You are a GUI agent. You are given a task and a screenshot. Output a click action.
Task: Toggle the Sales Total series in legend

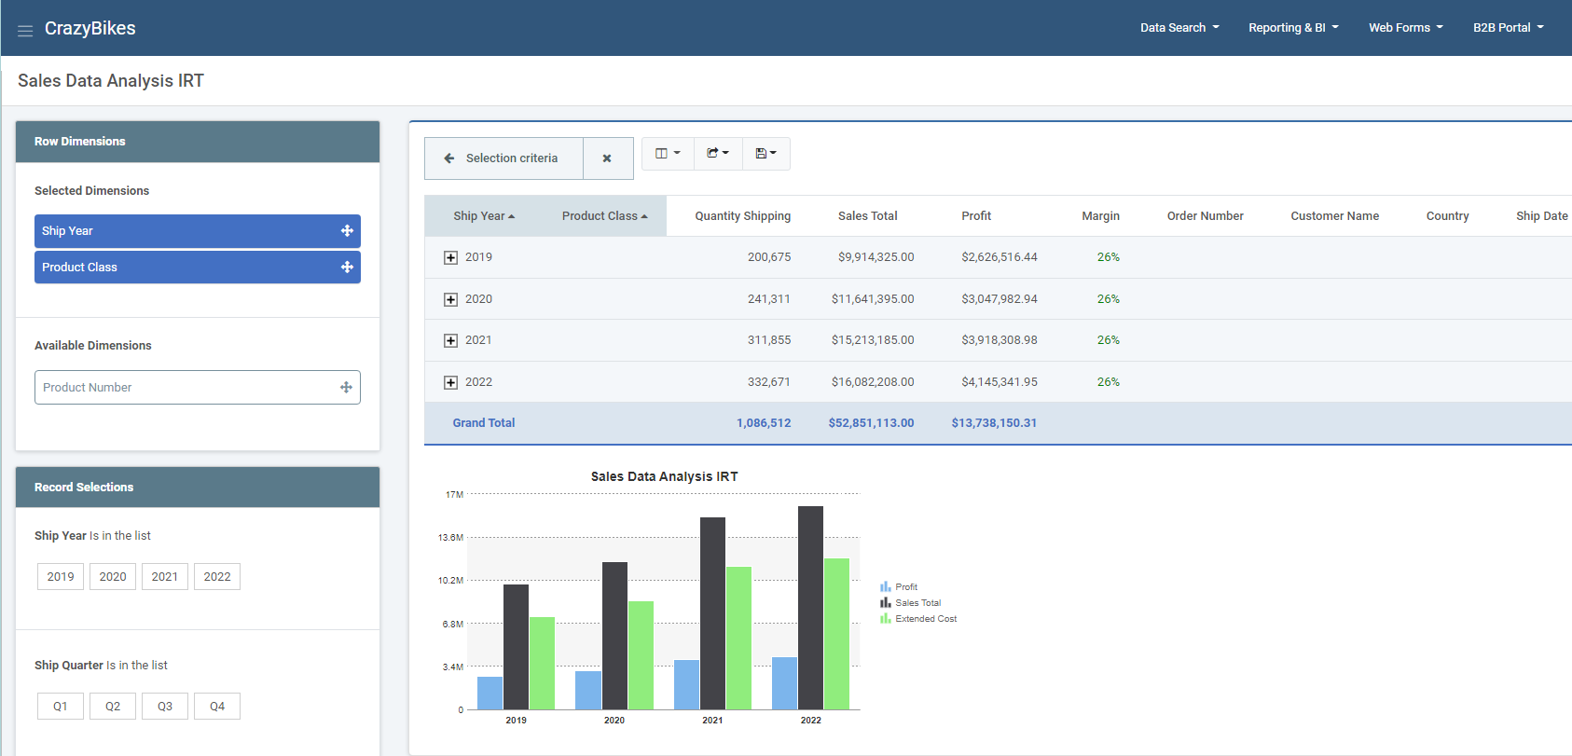click(x=910, y=603)
